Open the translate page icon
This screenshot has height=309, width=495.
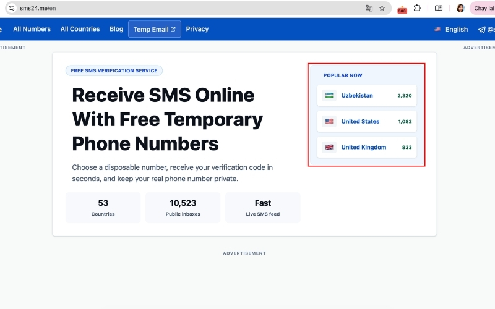tap(369, 8)
